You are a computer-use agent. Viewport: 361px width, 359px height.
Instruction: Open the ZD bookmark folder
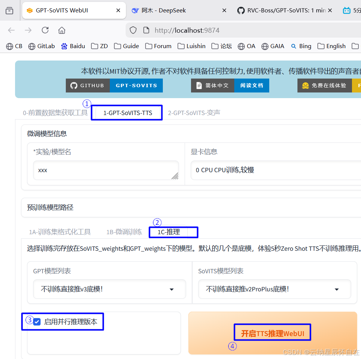pos(99,46)
